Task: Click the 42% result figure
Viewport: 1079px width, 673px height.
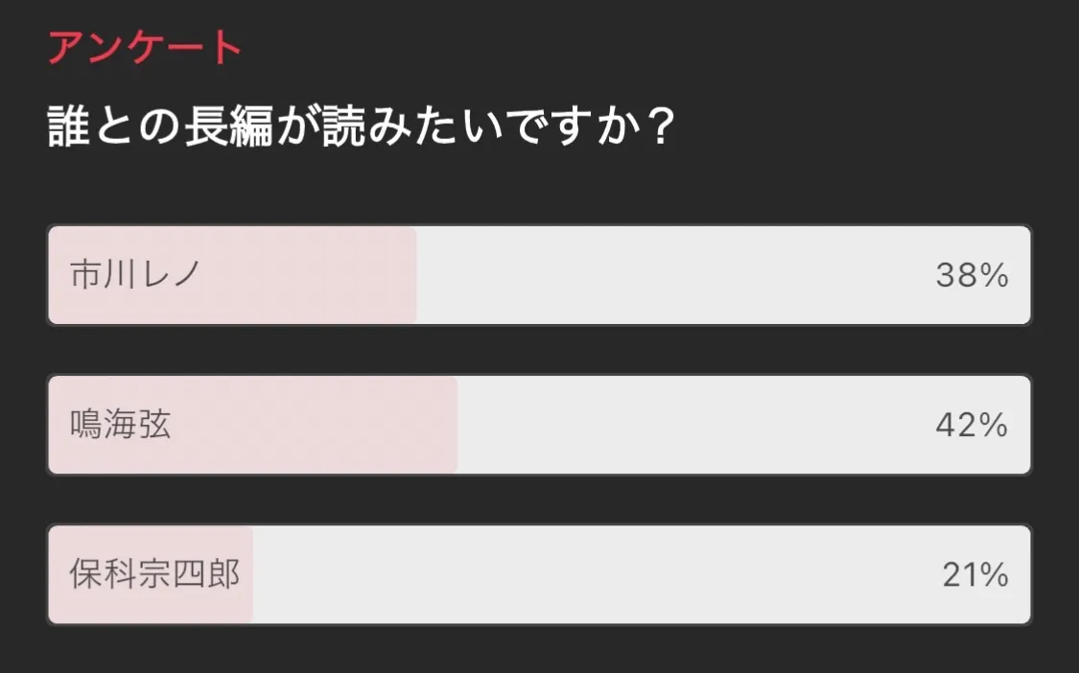Action: [972, 426]
